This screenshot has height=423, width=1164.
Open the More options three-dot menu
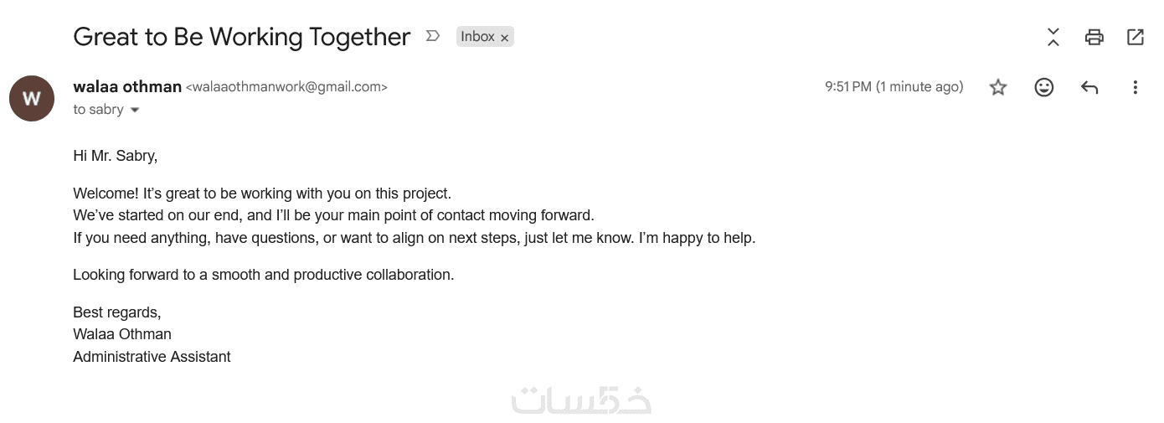[1135, 87]
